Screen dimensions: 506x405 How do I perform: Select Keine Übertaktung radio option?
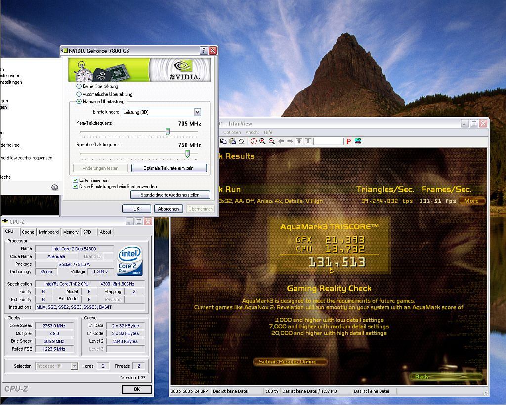(x=79, y=86)
